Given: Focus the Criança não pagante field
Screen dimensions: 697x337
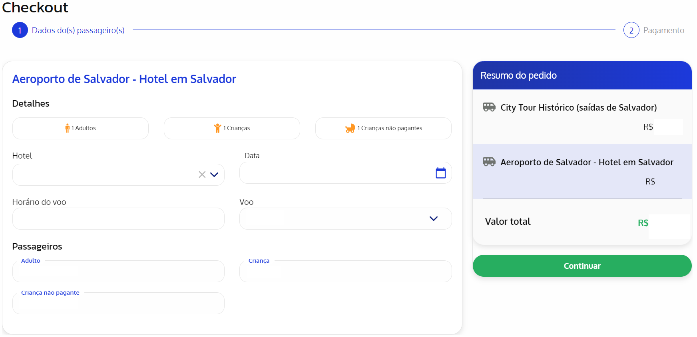Looking at the screenshot, I should 118,303.
